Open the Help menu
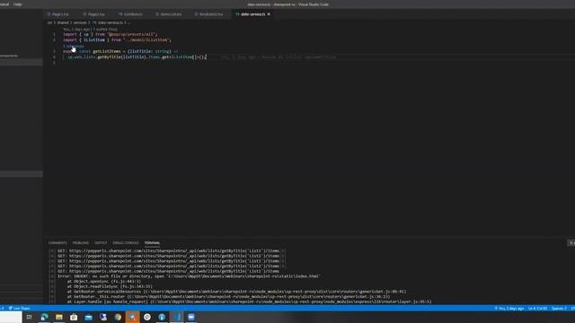Image resolution: width=575 pixels, height=323 pixels. click(17, 4)
